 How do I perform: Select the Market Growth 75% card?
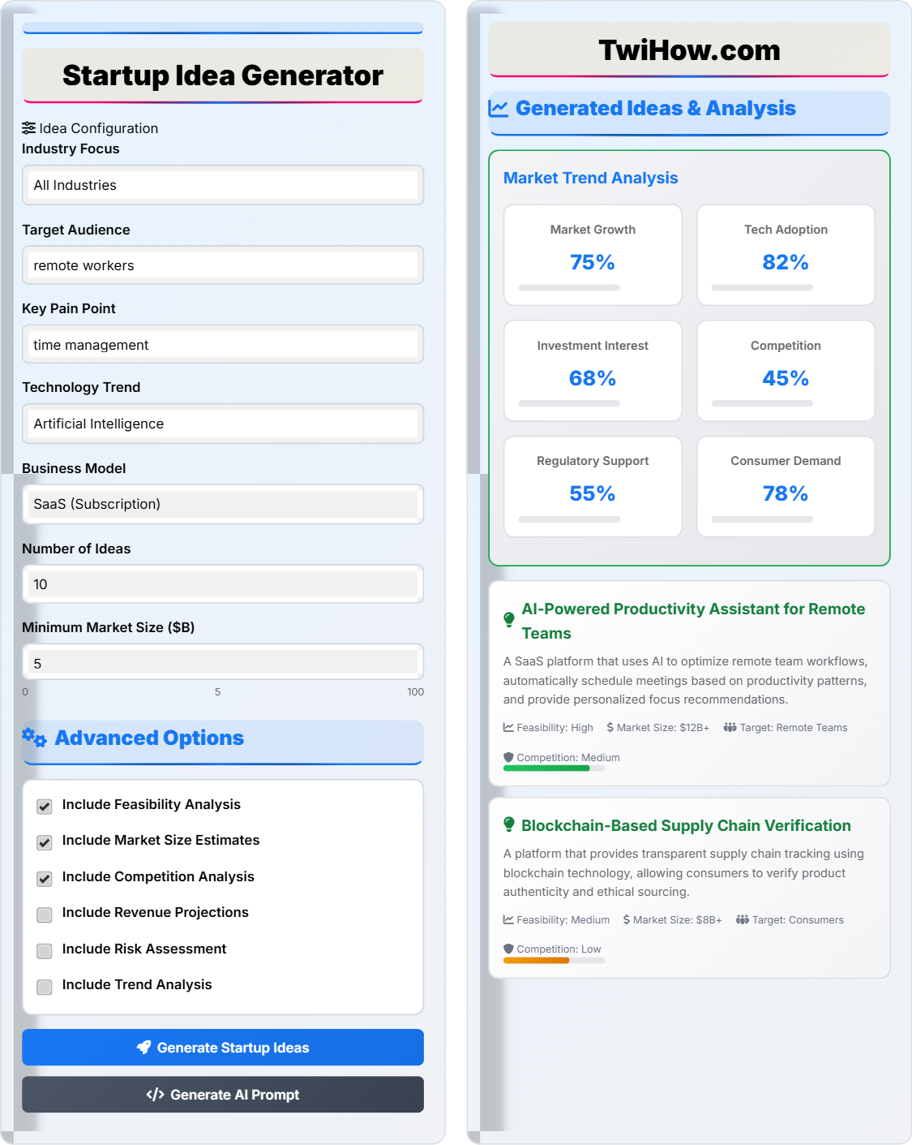pos(593,255)
